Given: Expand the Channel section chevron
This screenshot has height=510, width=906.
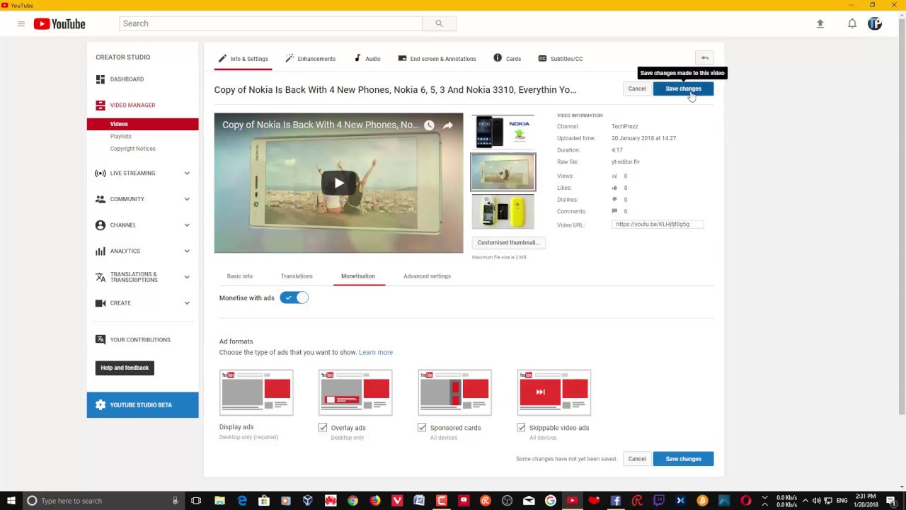Looking at the screenshot, I should pyautogui.click(x=187, y=225).
